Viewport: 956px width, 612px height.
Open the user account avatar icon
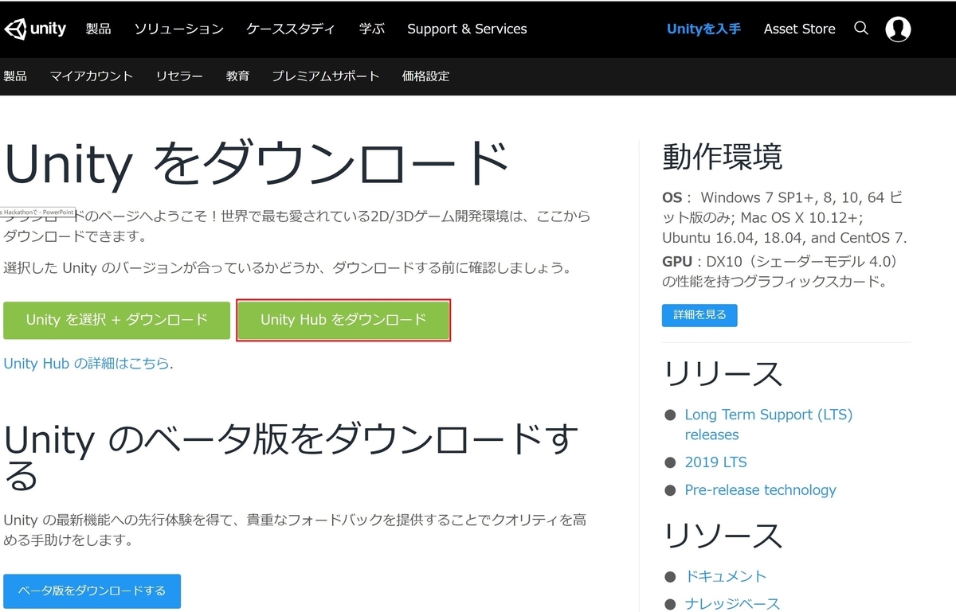[898, 29]
